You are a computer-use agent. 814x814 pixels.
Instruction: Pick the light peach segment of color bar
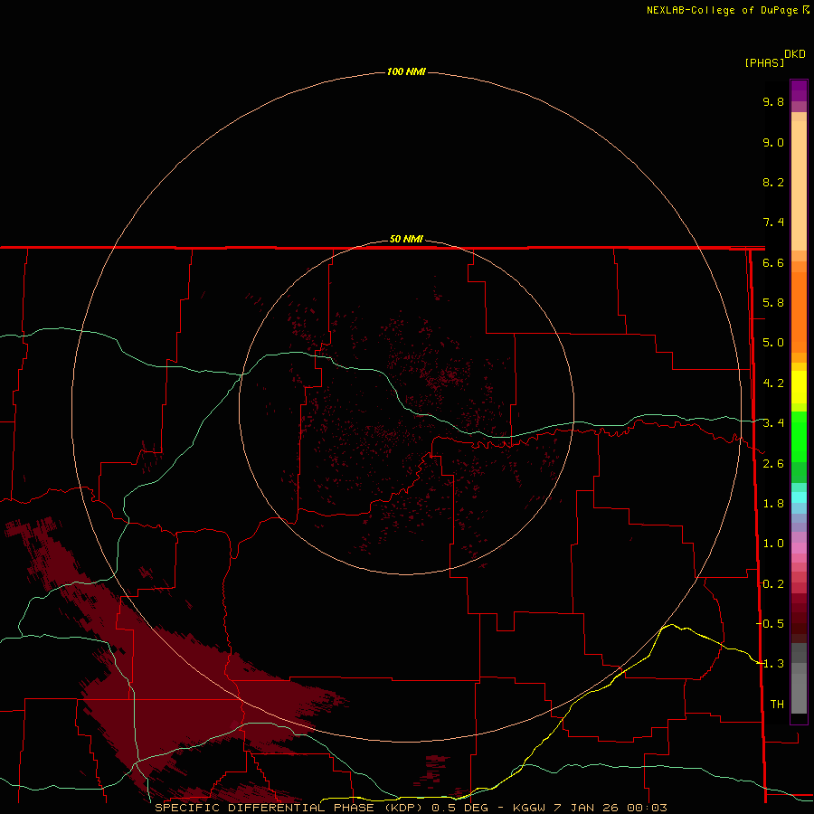click(799, 185)
